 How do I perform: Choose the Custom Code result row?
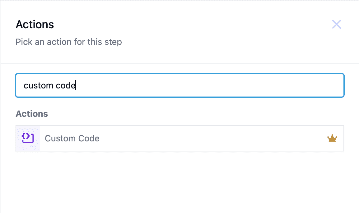point(180,138)
